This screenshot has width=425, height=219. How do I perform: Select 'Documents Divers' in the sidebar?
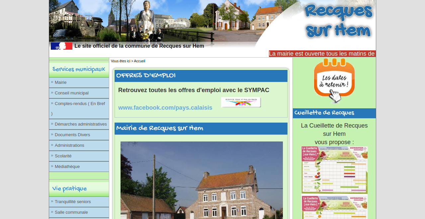[x=72, y=135]
